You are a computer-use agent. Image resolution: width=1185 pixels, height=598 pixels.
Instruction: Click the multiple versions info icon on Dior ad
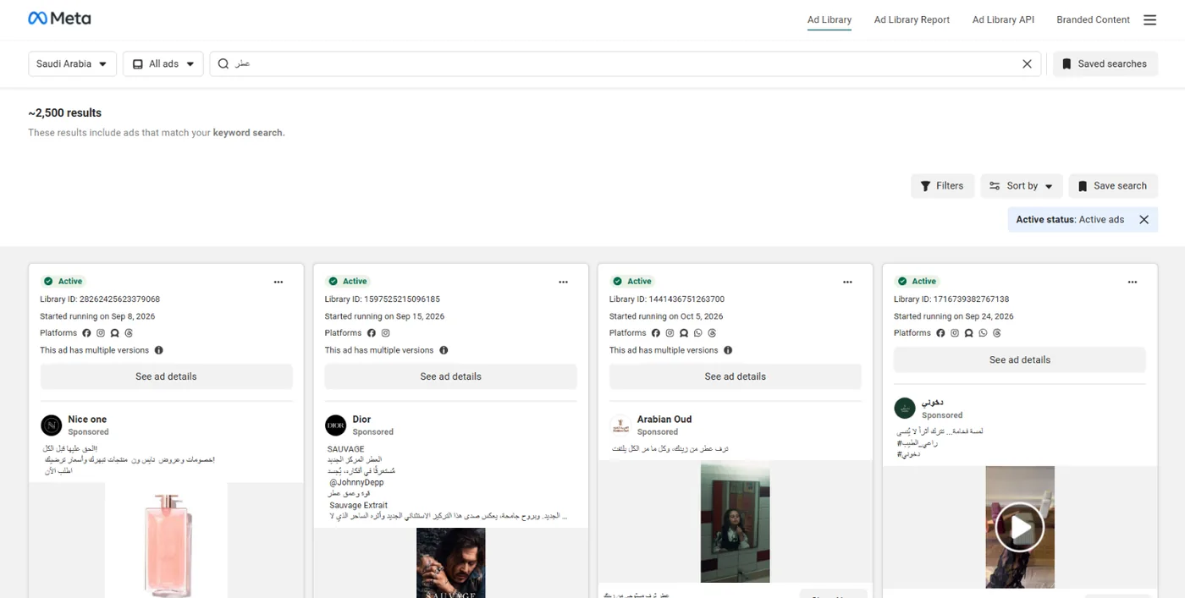(x=444, y=350)
